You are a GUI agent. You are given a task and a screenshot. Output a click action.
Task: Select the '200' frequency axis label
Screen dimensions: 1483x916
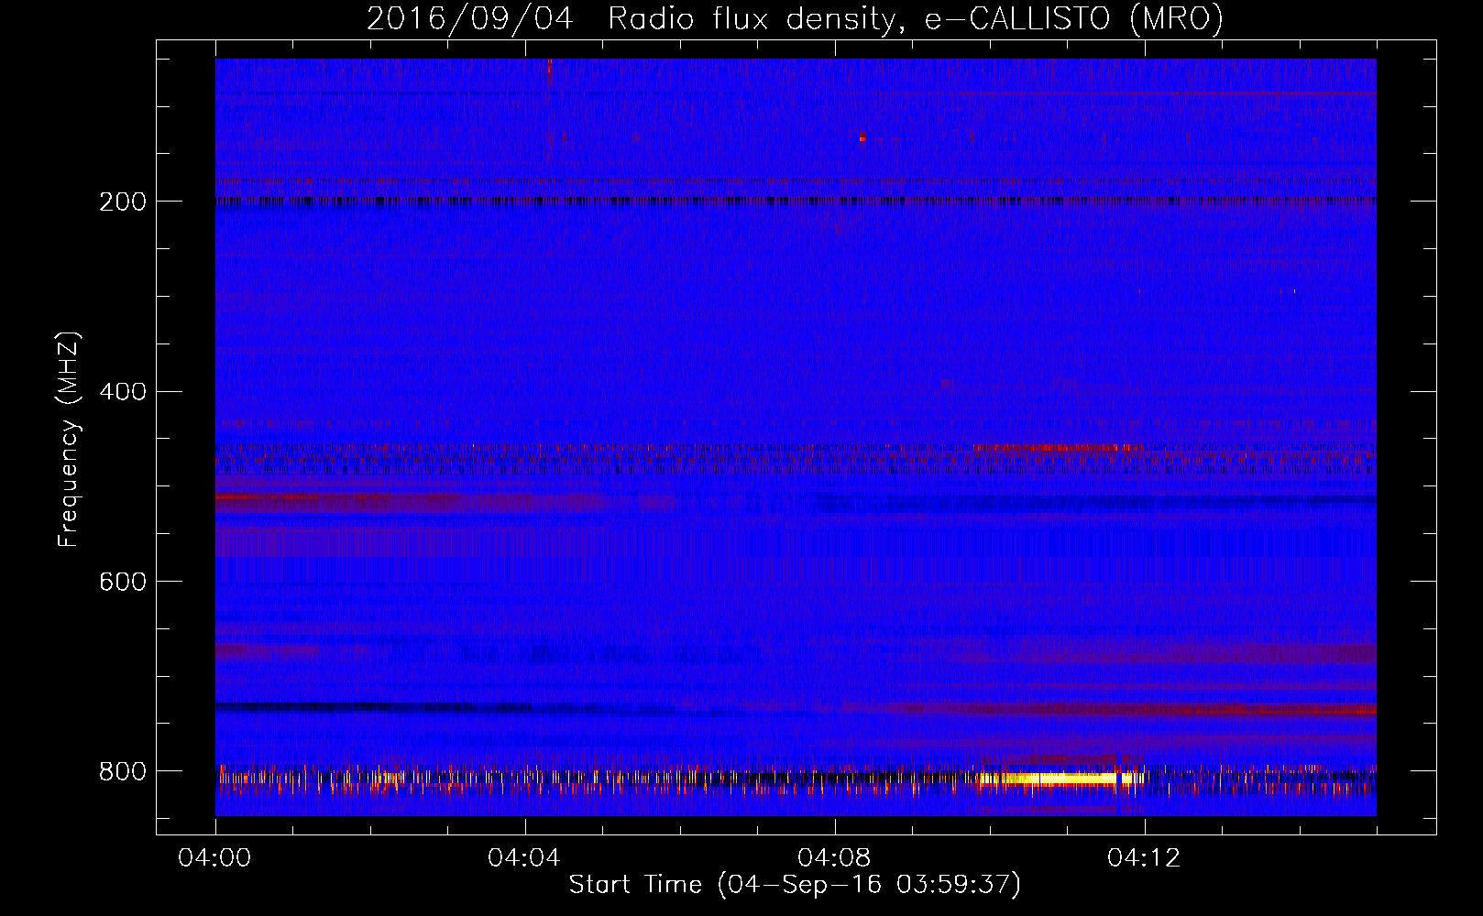click(123, 202)
